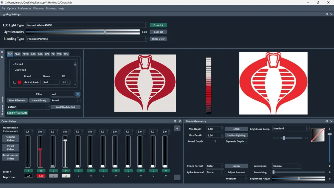334x188 pixels.
Task: Click the Light Intensity slider handle
Action: [105, 32]
